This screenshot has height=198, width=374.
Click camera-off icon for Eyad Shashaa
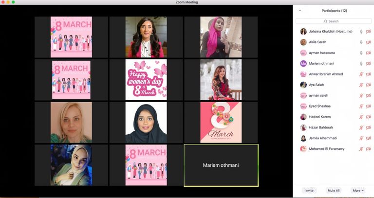point(368,107)
